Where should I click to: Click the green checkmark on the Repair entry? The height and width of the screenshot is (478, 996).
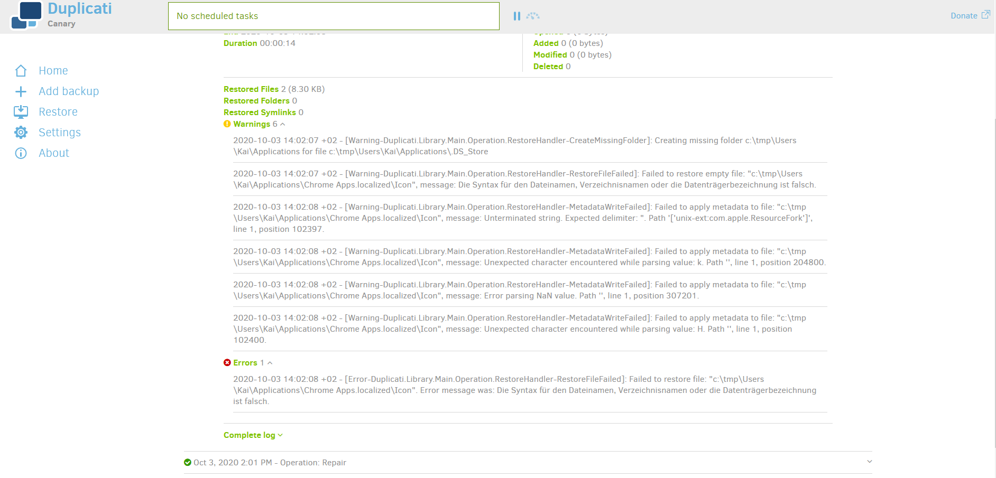(188, 462)
